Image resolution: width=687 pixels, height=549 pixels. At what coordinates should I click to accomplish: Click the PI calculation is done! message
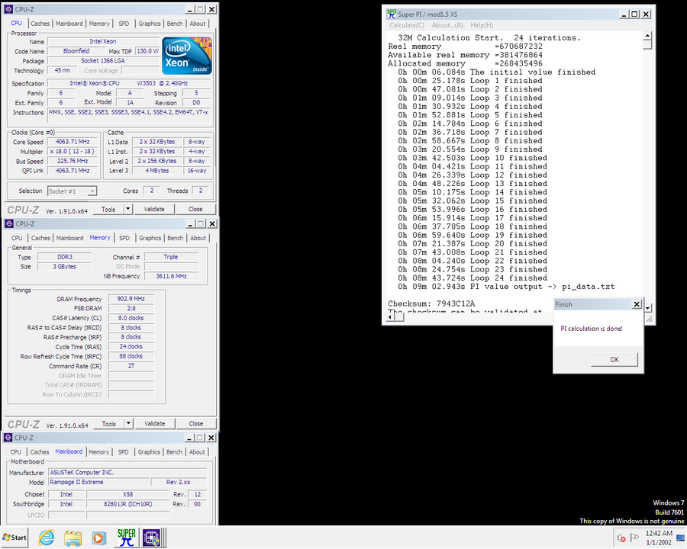(592, 329)
